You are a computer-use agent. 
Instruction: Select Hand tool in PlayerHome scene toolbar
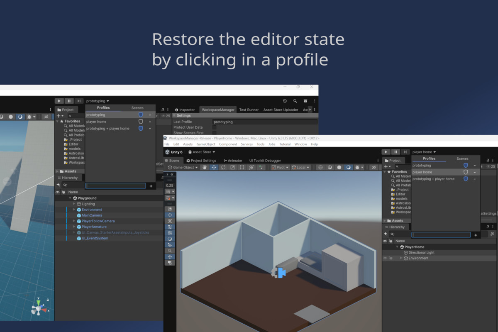[x=205, y=167]
